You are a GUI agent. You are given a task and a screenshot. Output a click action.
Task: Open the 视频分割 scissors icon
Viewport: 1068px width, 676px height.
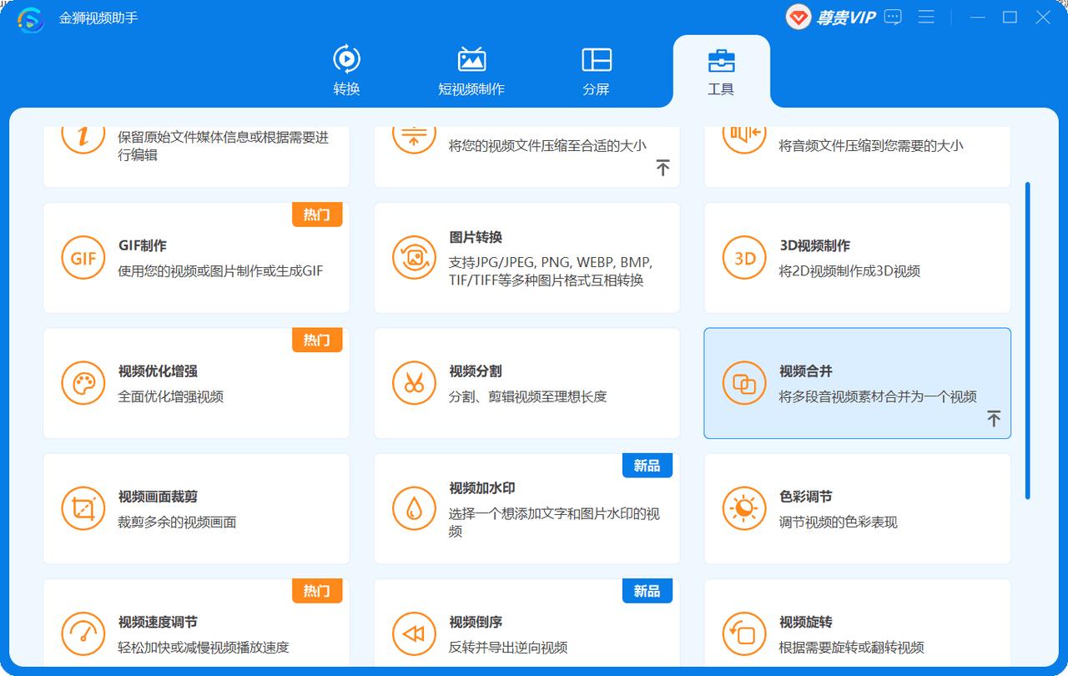click(413, 382)
